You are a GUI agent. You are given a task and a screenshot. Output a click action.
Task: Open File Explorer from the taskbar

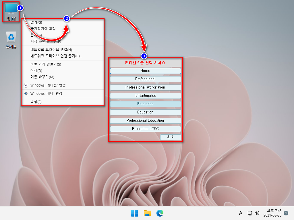(x=147, y=213)
